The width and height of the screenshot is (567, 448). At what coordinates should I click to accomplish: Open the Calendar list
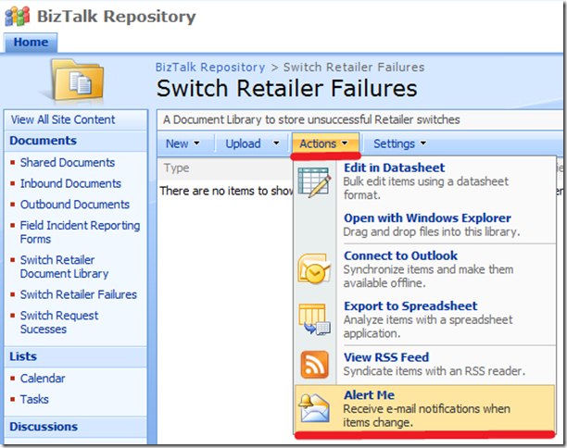[43, 378]
